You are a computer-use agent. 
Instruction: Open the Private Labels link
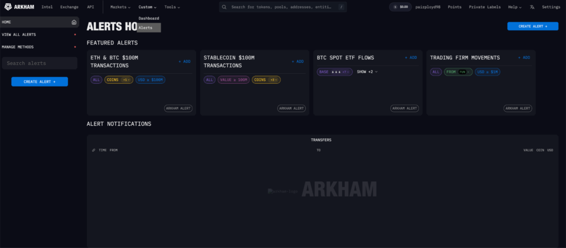(484, 7)
